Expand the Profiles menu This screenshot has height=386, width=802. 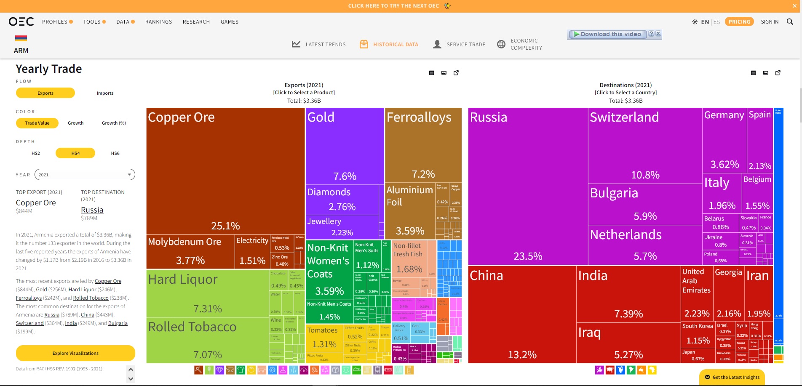tap(57, 22)
